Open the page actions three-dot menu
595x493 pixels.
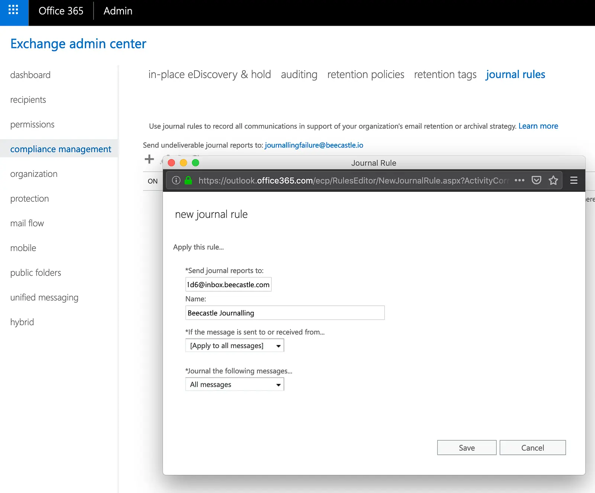pos(520,181)
